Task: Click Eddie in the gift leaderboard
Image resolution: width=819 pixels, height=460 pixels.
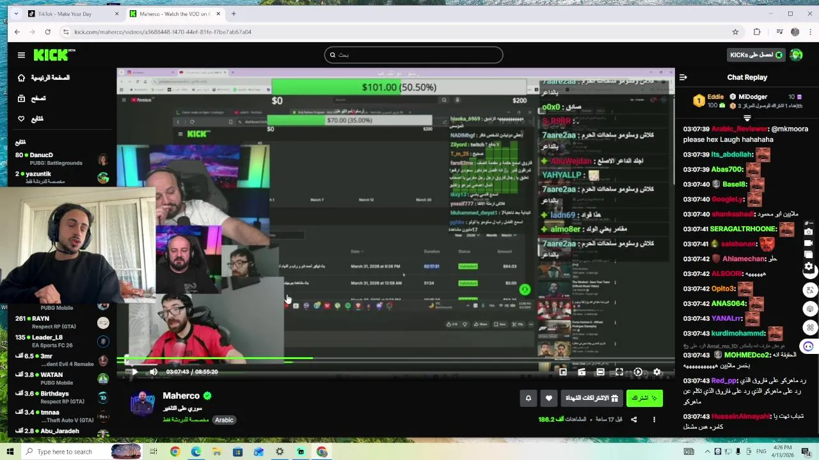Action: [x=715, y=97]
